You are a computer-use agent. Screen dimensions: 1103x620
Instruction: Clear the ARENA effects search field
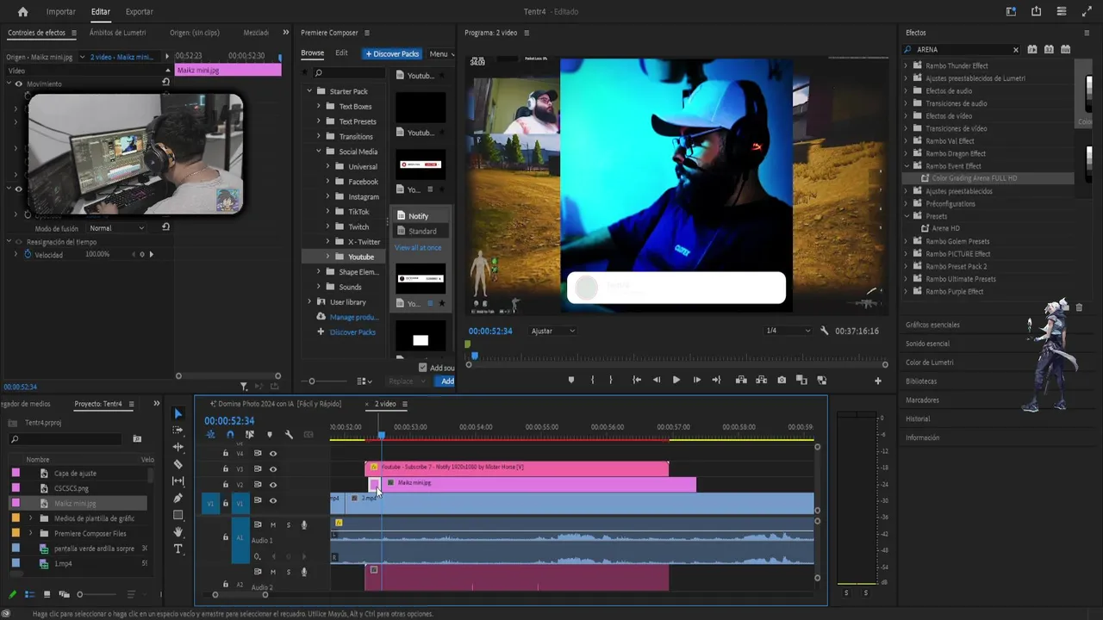pos(1016,50)
